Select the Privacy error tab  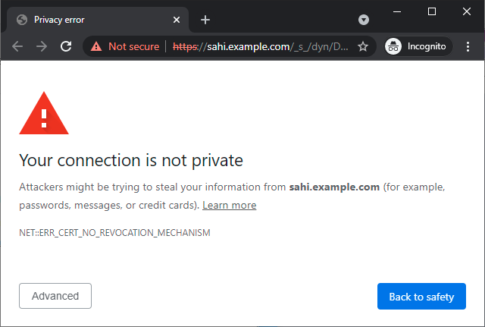point(91,20)
